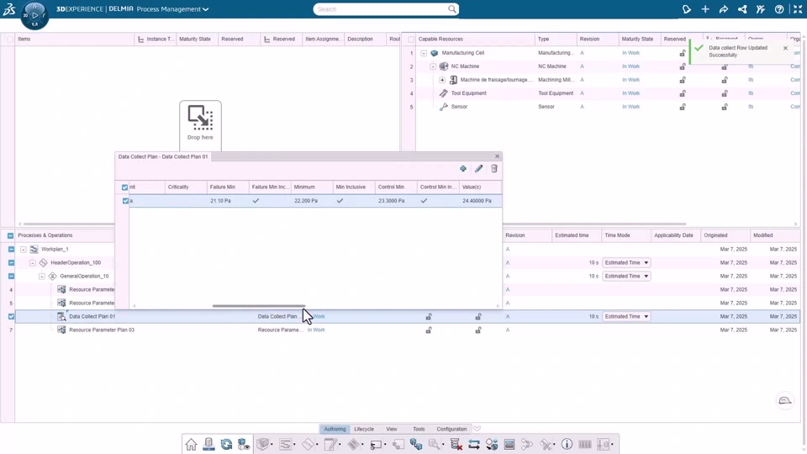Image resolution: width=807 pixels, height=454 pixels.
Task: Open the Data Collect Plan 01 time mode dropdown
Action: (626, 317)
